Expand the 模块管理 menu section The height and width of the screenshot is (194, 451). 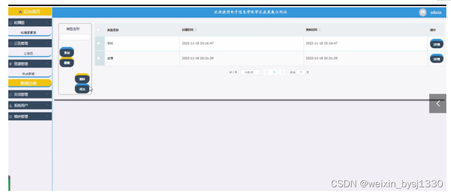click(30, 116)
